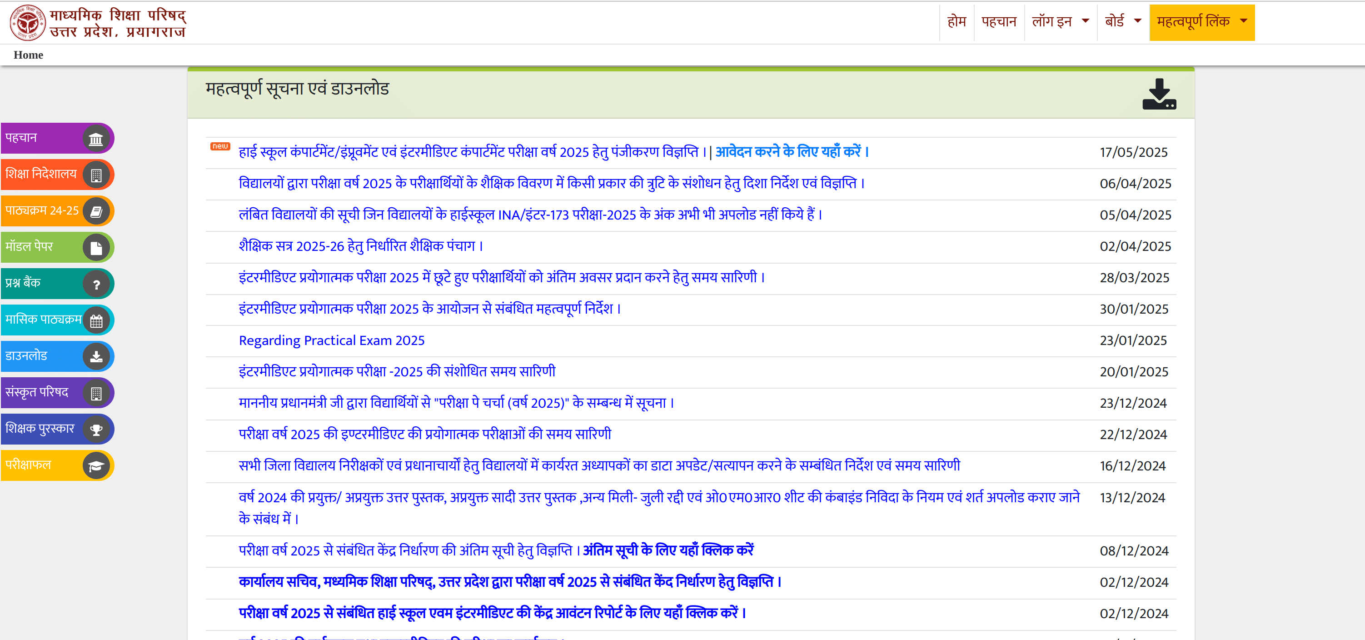The height and width of the screenshot is (640, 1365).
Task: Click the download icon beside डाउनलोड sidebar
Action: click(96, 357)
